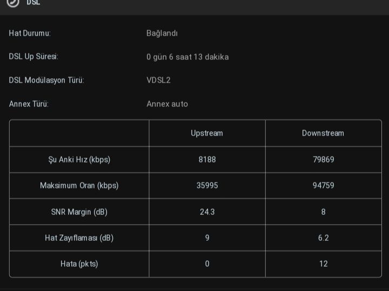Click the downstream attenuation value 6.2

(323, 238)
